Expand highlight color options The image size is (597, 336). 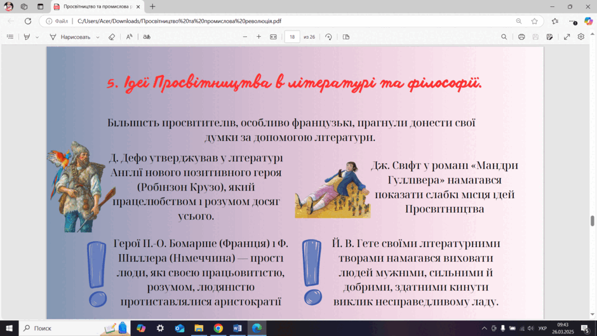click(37, 37)
